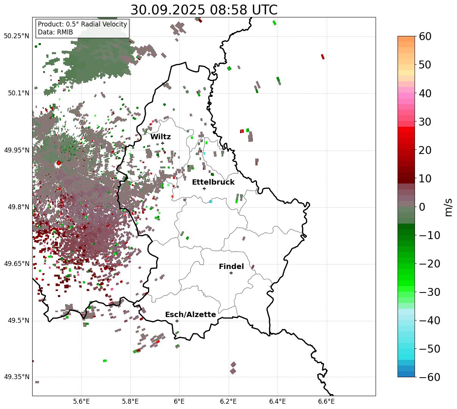Click the 49.8°N latitude label
The image size is (457, 409).
click(18, 207)
